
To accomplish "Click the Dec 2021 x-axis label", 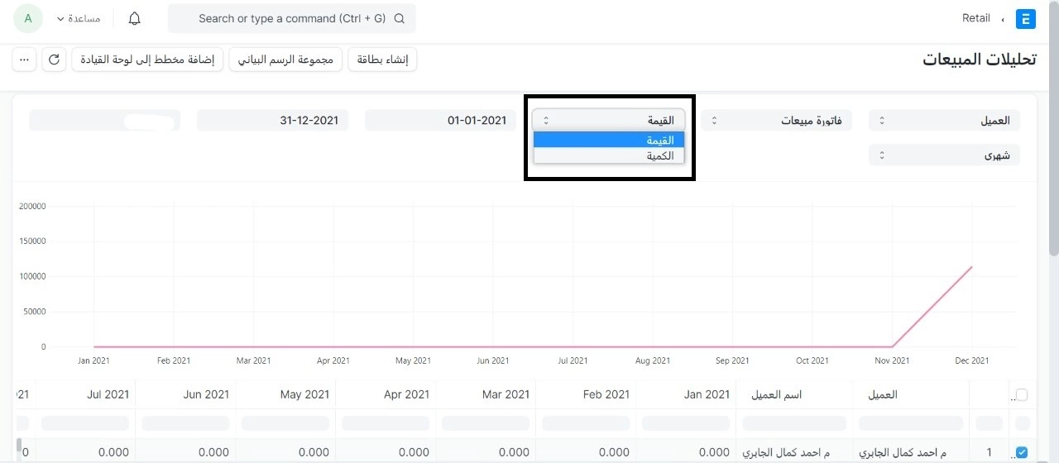I will (972, 360).
